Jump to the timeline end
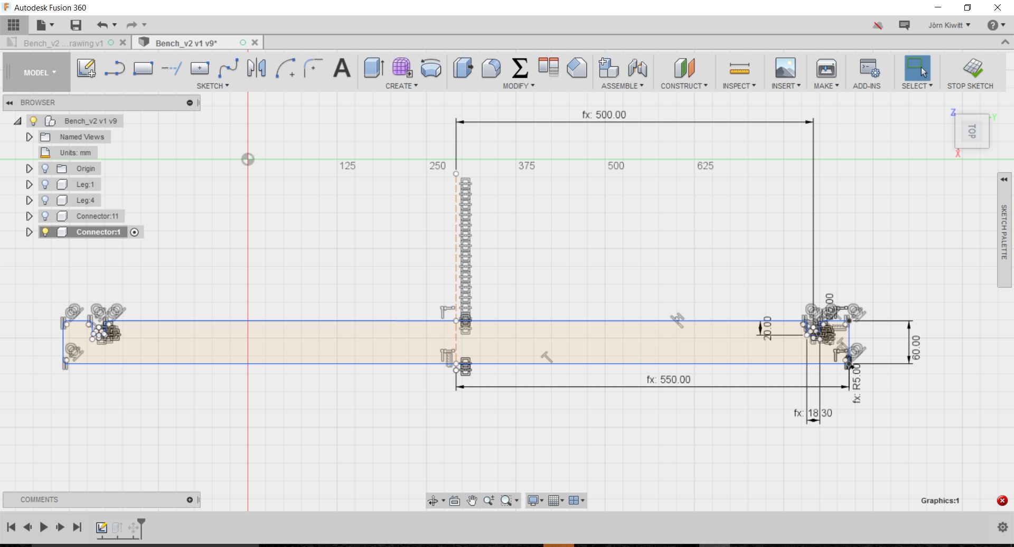 click(x=77, y=527)
